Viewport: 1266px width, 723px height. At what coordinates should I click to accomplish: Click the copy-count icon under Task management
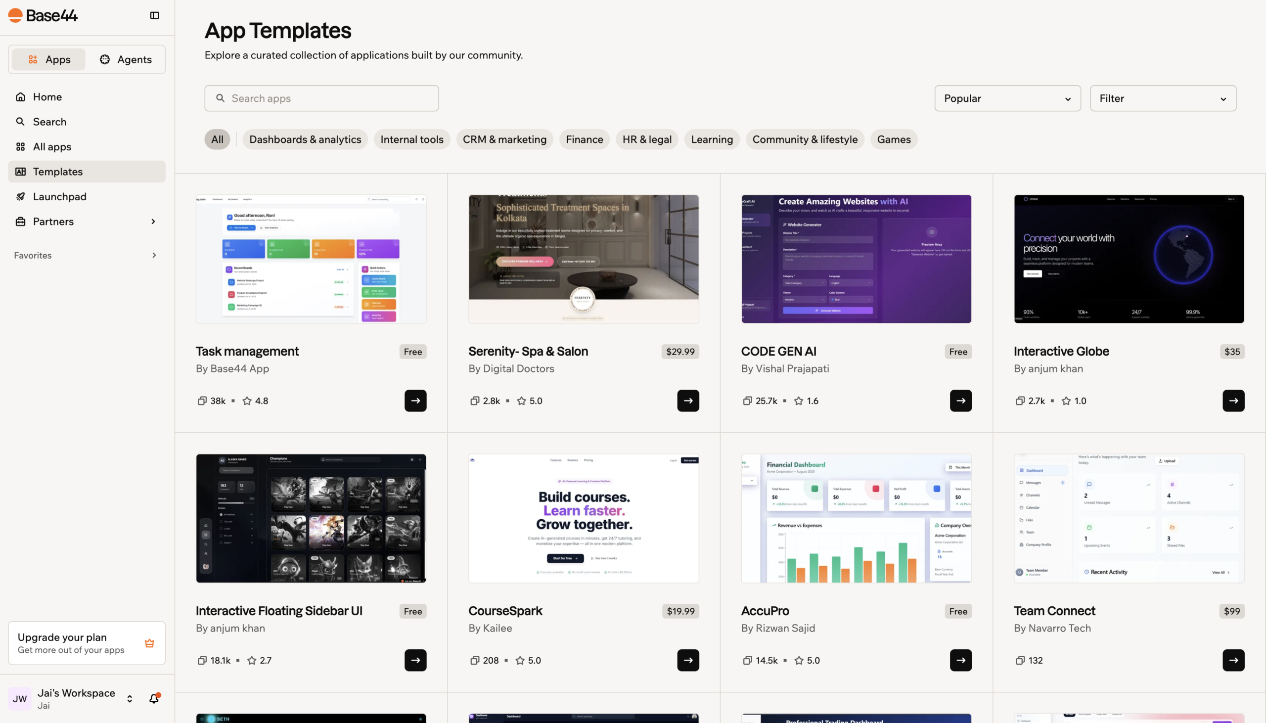click(x=202, y=401)
